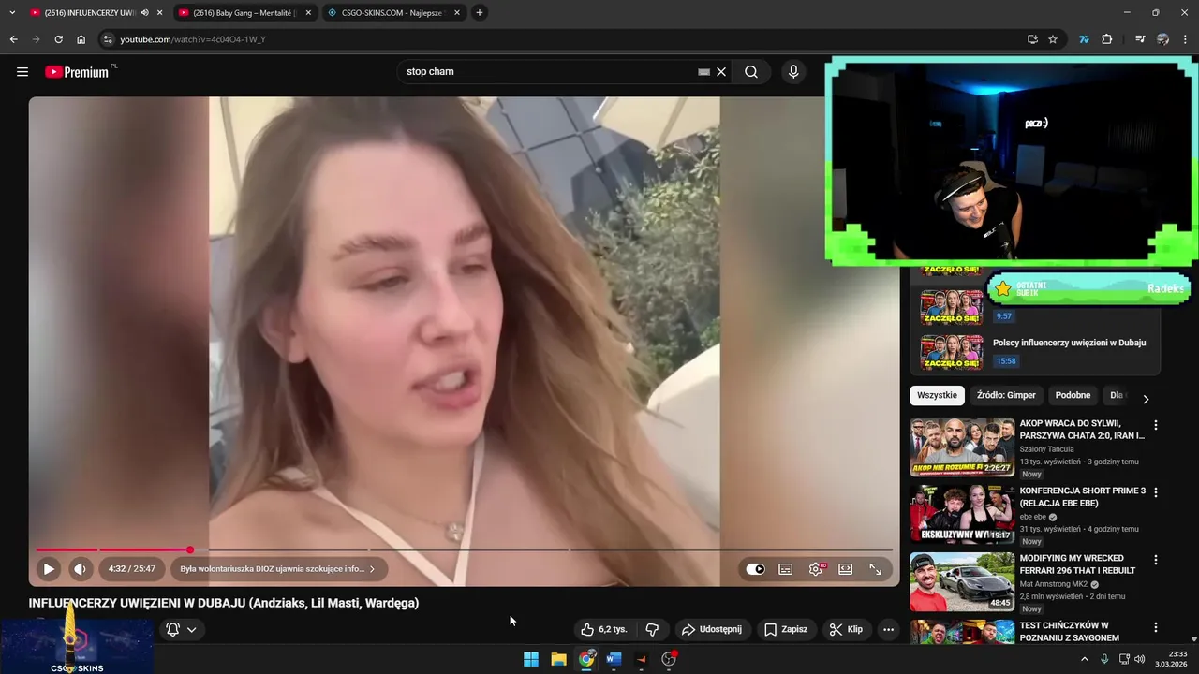Image resolution: width=1199 pixels, height=674 pixels.
Task: Select the 'Źródło: Gimper' chip
Action: [1006, 396]
